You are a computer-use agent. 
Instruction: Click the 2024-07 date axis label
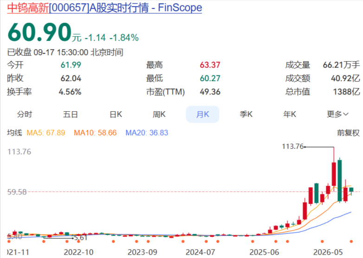click(200, 252)
